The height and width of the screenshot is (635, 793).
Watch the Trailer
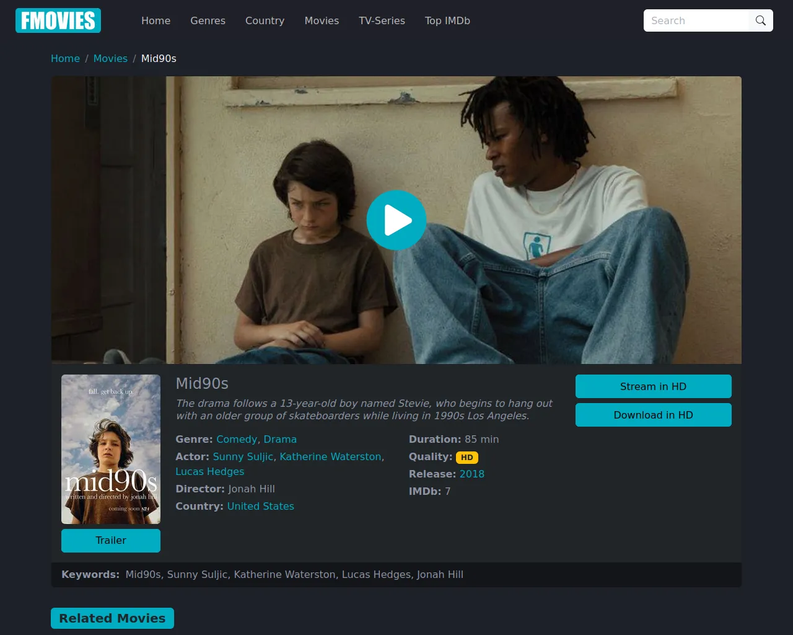(x=111, y=541)
